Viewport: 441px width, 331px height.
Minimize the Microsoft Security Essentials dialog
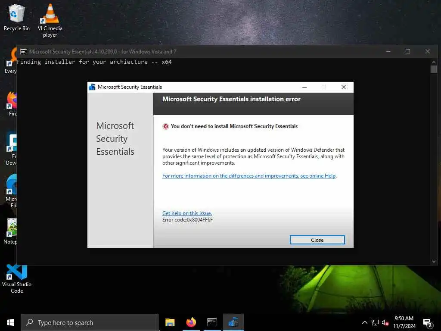[x=304, y=87]
